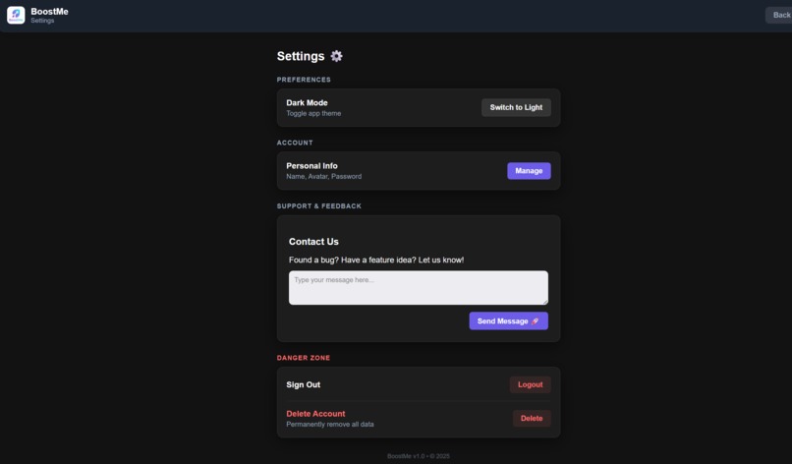Click 'Toggle app theme' subtitle
Image resolution: width=792 pixels, height=464 pixels.
click(x=313, y=113)
